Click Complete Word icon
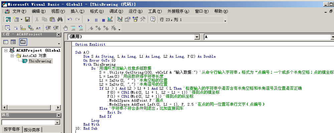Viewport: 334px width, 133px height. (x=38, y=28)
